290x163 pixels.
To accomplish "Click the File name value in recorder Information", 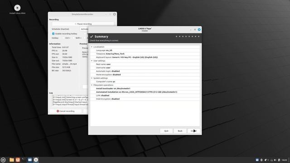I will pos(69,64).
